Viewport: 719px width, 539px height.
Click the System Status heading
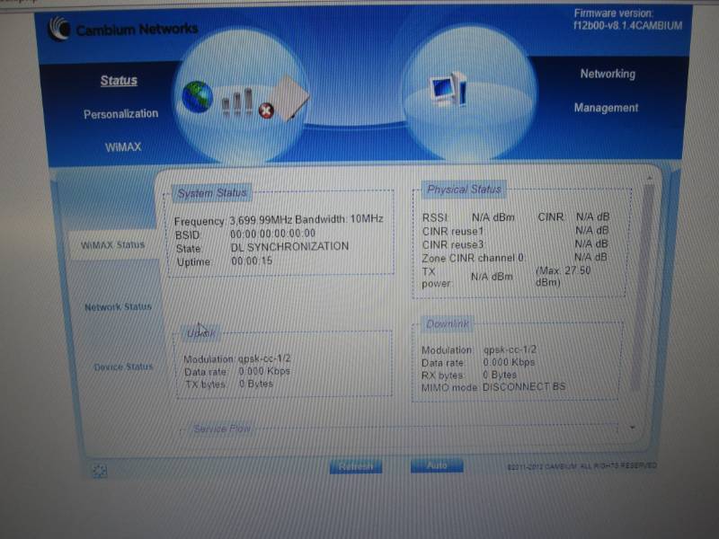pos(212,193)
